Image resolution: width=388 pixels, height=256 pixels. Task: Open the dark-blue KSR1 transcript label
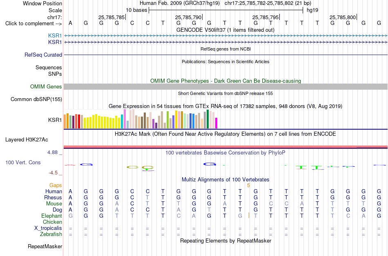[55, 42]
